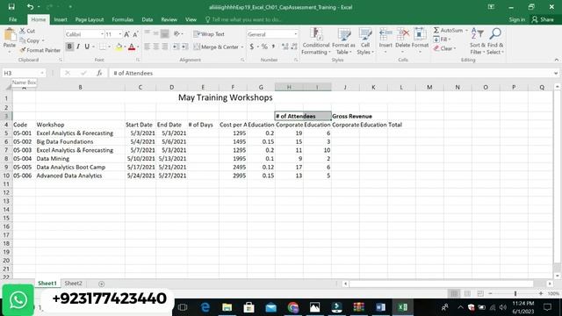This screenshot has height=316, width=562.
Task: Click Sign in
Action: [517, 19]
